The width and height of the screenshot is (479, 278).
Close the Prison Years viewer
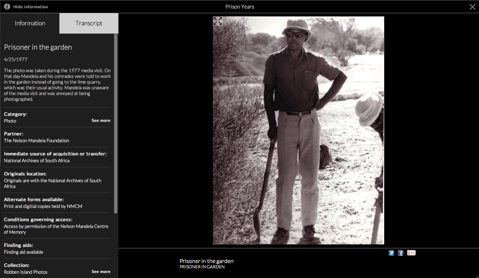(472, 7)
